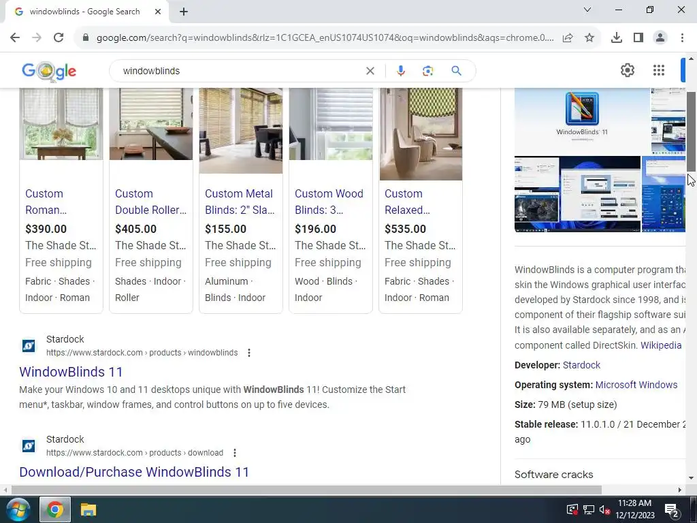Open Chrome's three-dot menu

coord(682,38)
